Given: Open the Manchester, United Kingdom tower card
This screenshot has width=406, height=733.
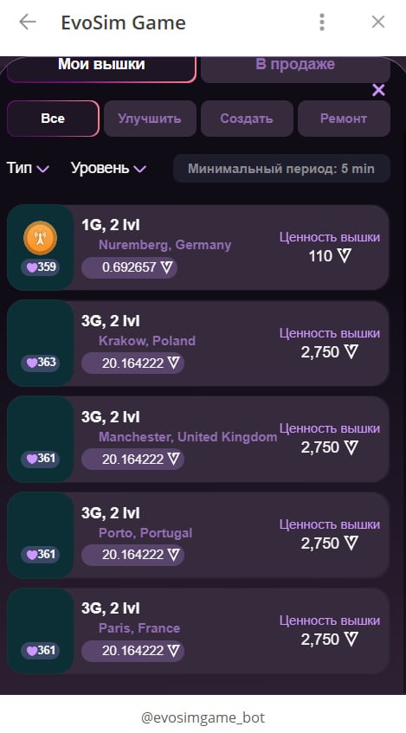Looking at the screenshot, I should point(198,439).
